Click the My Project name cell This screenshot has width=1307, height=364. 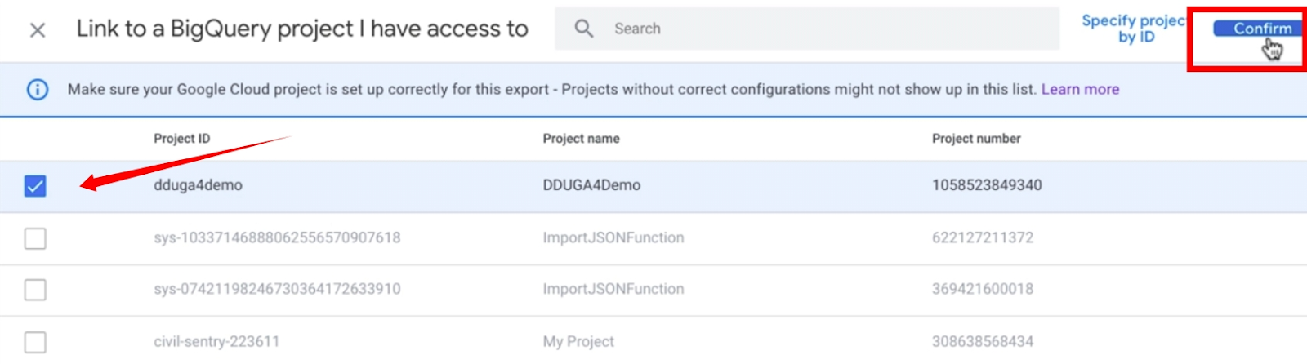tap(578, 341)
